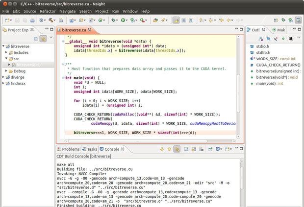
Task: Click the green Run button in toolbar
Action: [x=123, y=21]
